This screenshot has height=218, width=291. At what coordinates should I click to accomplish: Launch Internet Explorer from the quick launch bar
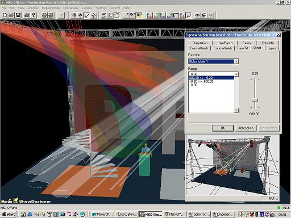click(30, 214)
